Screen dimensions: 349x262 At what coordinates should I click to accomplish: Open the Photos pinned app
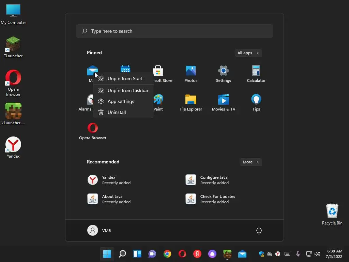click(191, 74)
